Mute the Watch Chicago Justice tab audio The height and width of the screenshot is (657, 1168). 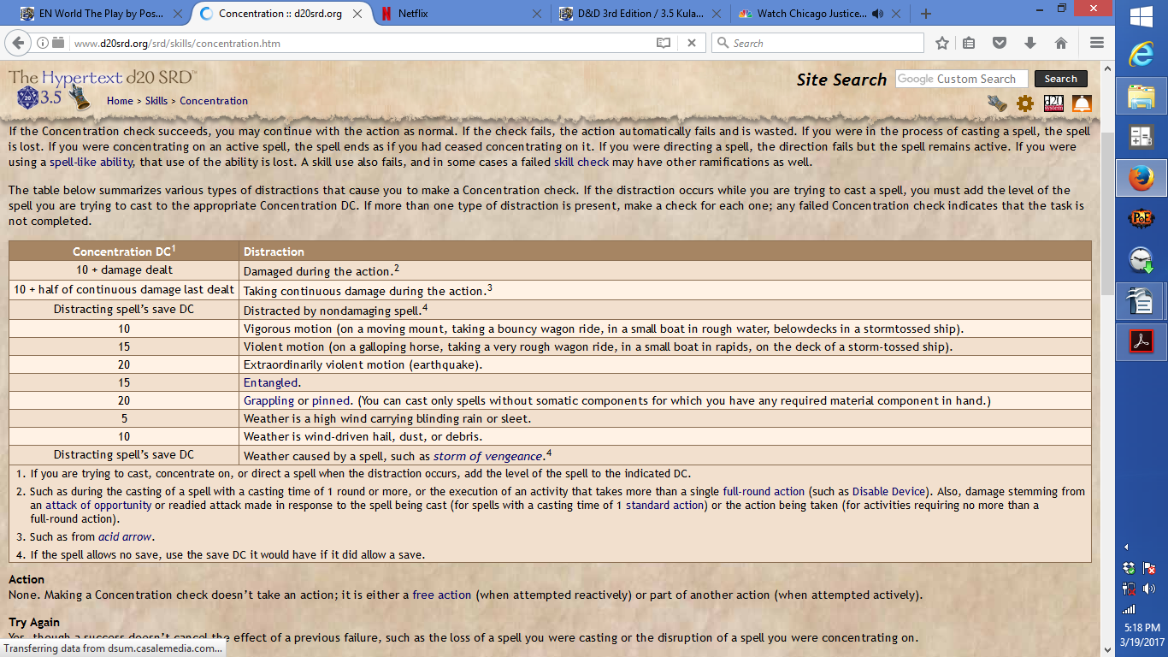(876, 14)
